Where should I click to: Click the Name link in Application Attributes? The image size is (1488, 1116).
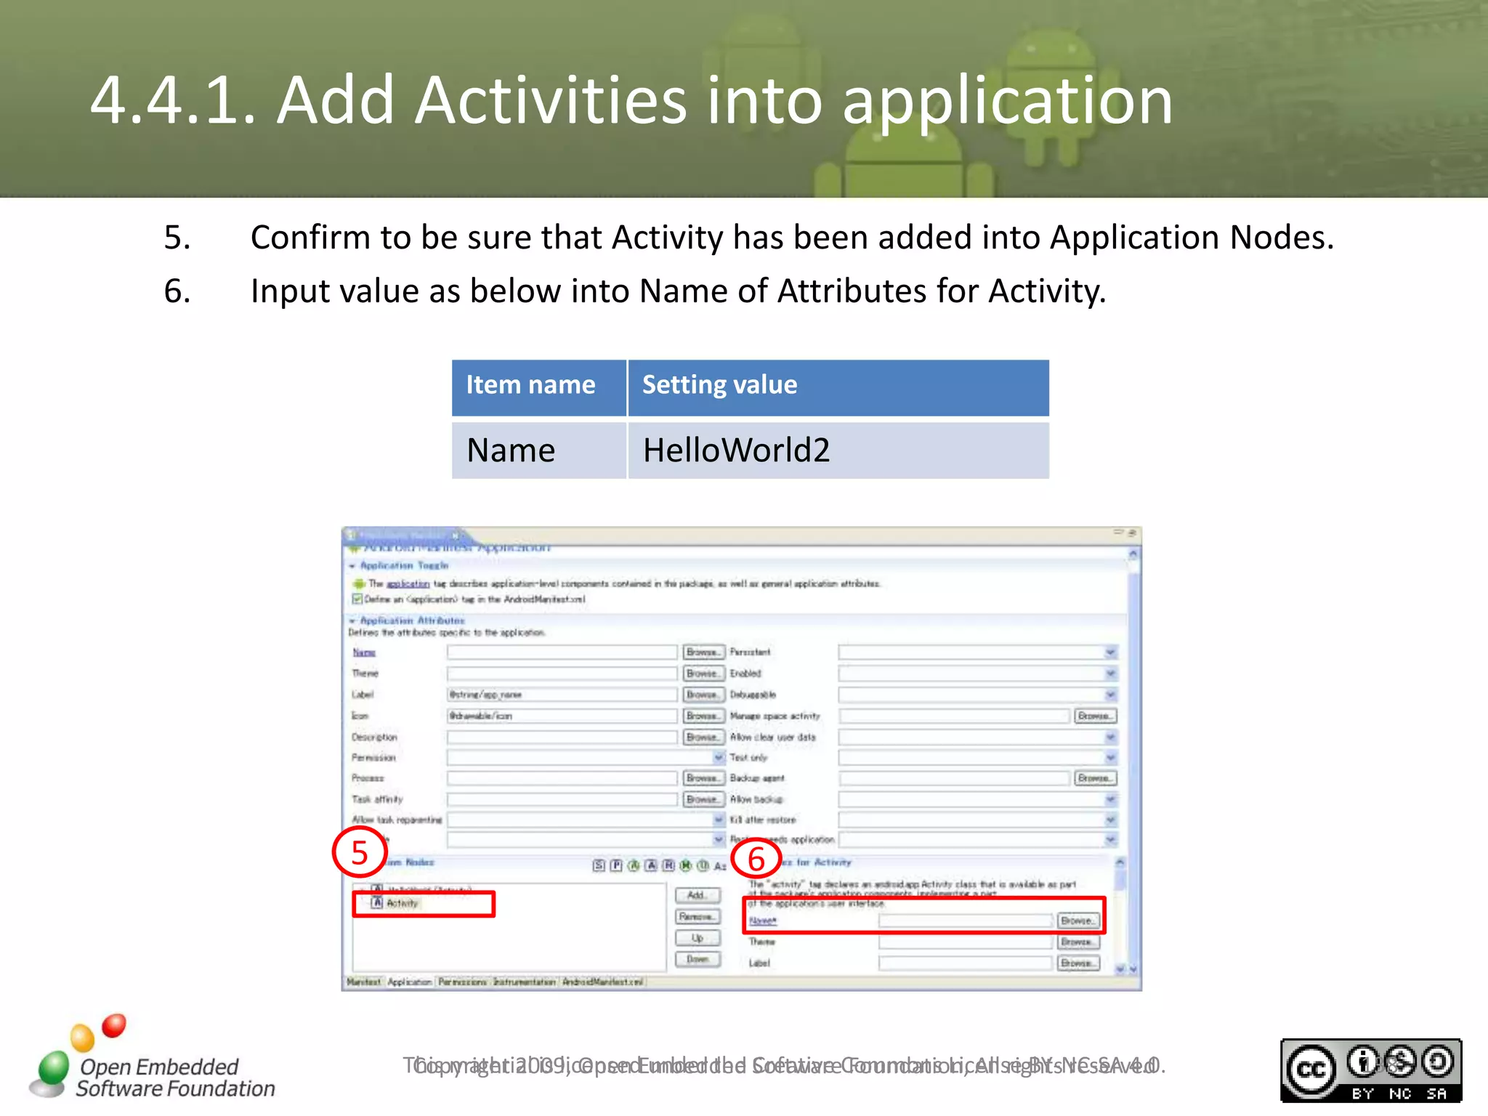click(x=364, y=652)
